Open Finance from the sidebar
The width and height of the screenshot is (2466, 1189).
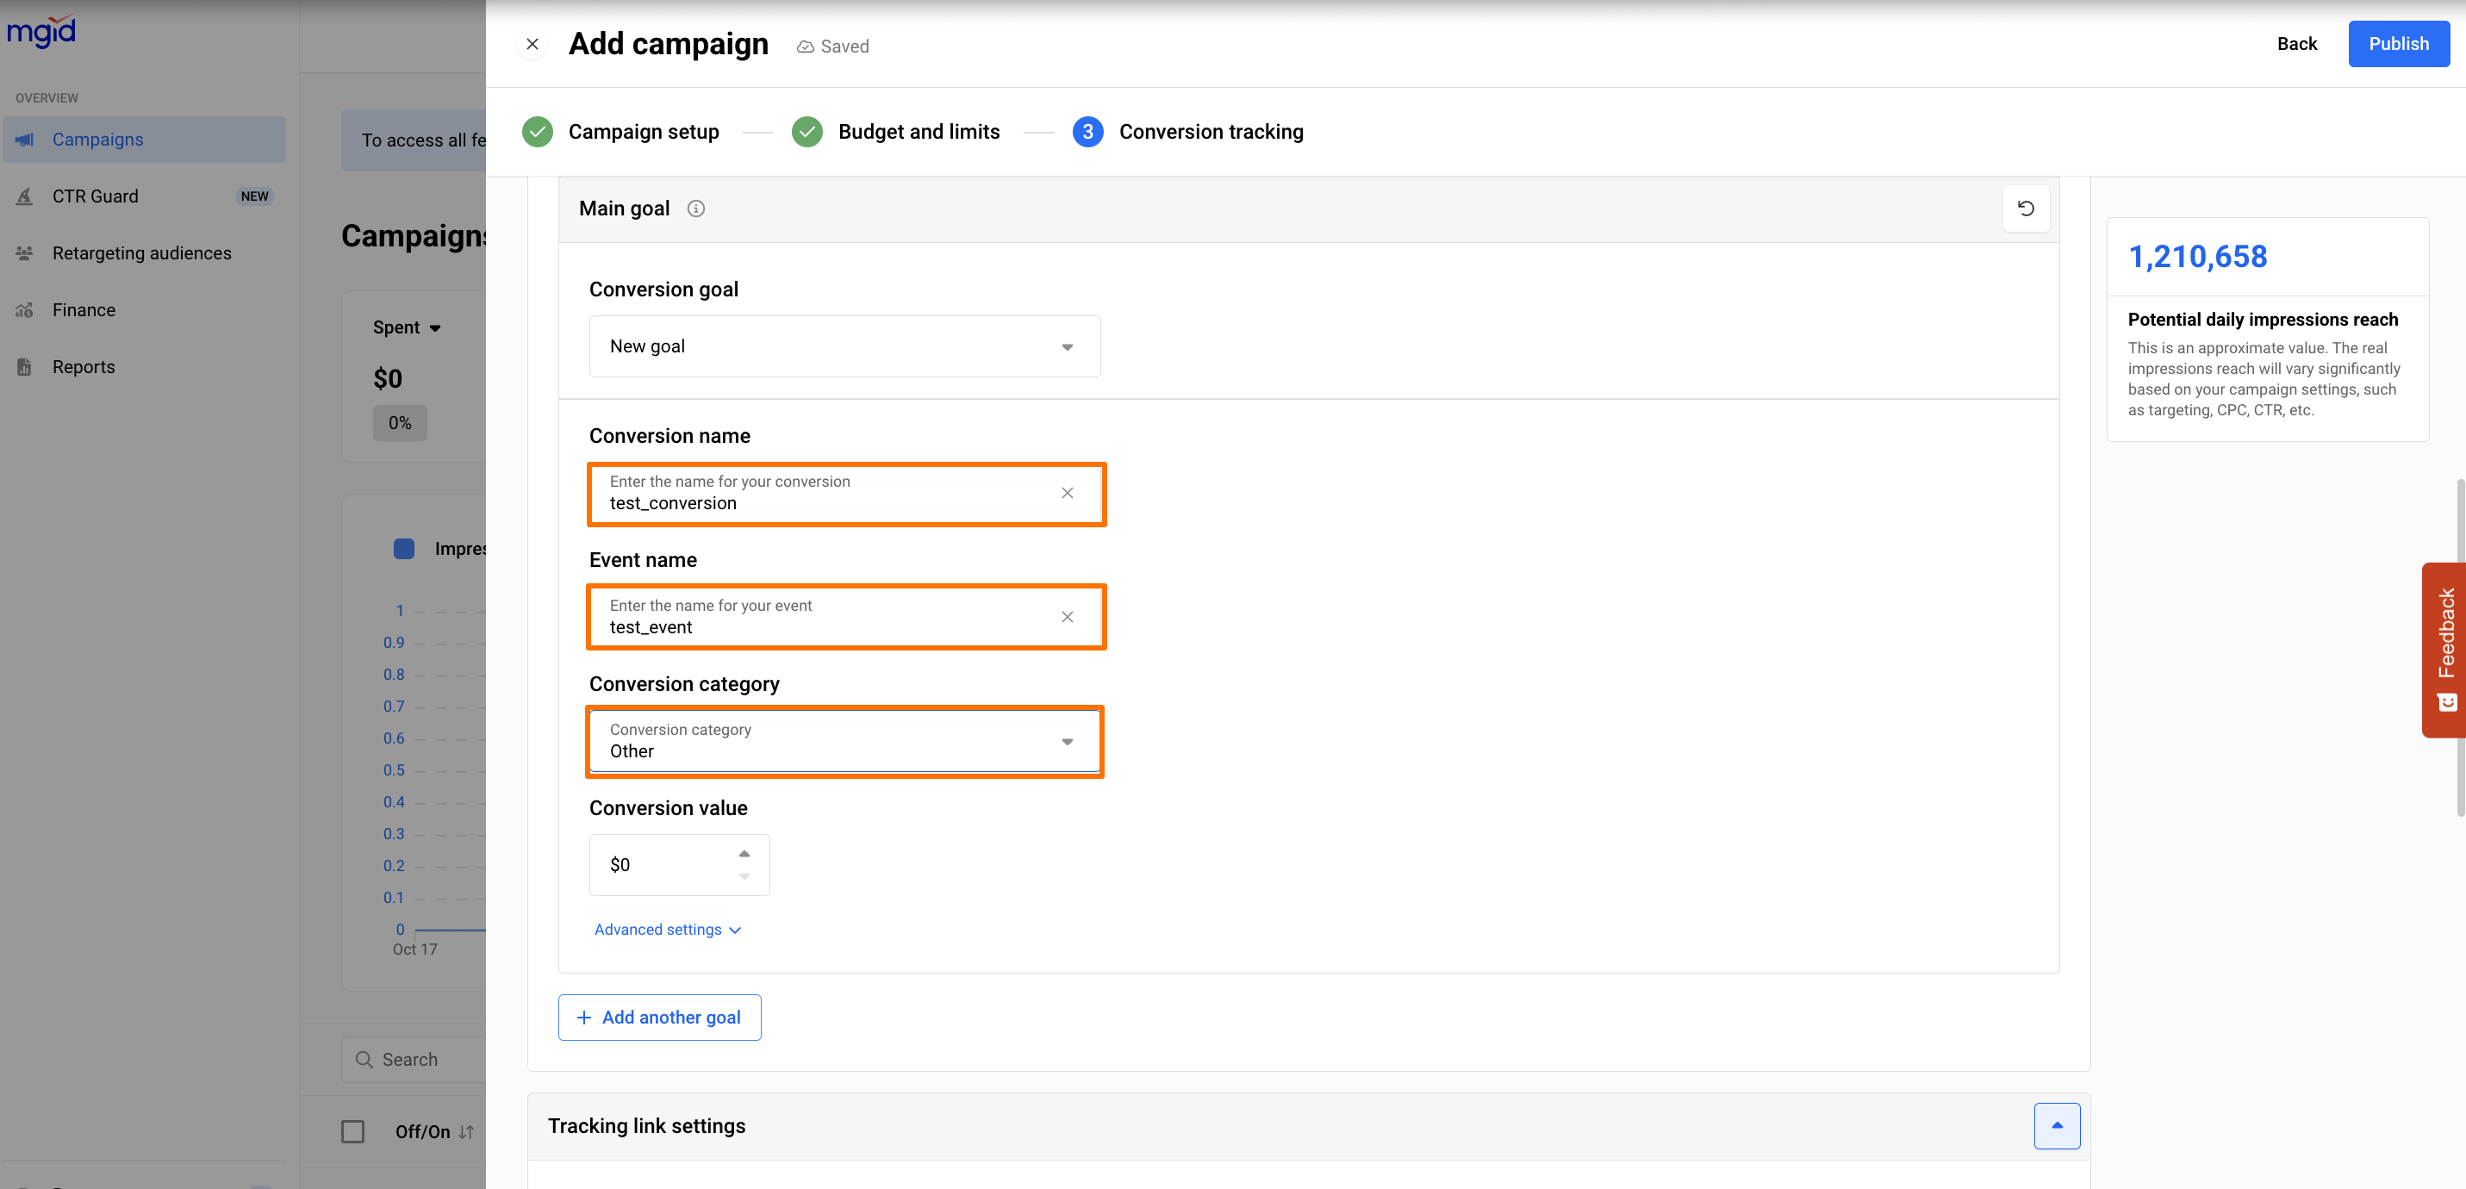click(84, 310)
